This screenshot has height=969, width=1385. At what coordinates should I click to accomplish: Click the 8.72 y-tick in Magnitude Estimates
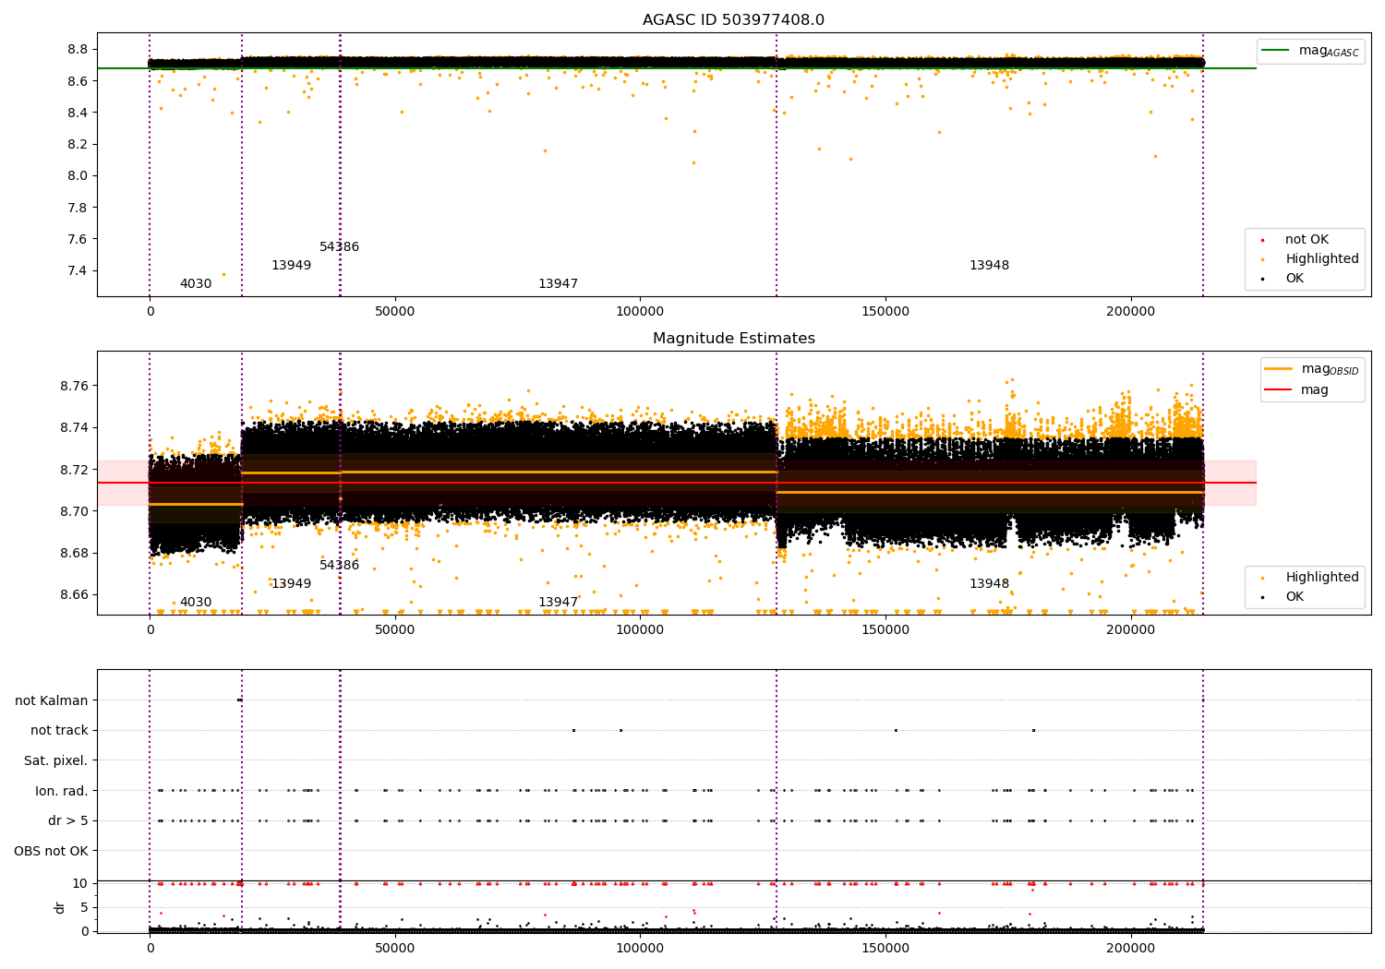click(x=74, y=470)
